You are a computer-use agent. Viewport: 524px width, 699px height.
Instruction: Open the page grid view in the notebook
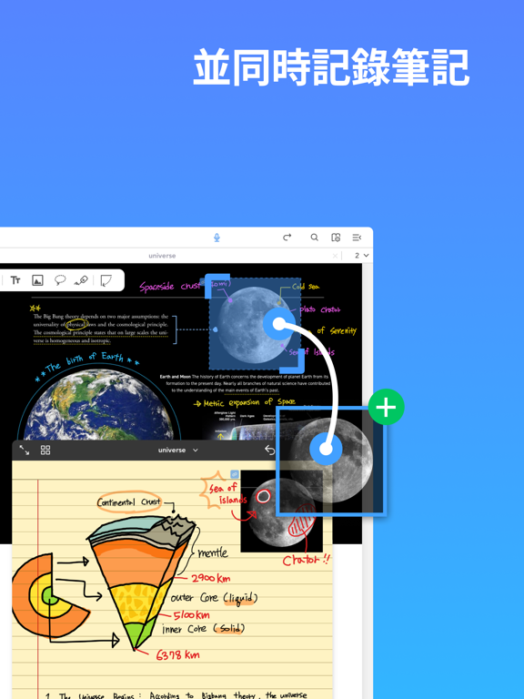pyautogui.click(x=45, y=451)
